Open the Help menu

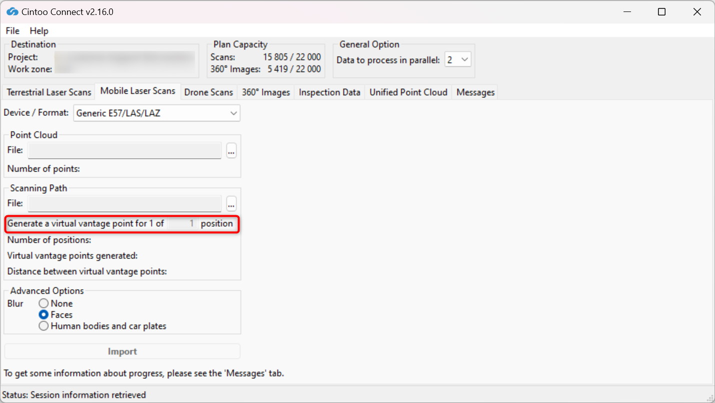(39, 31)
